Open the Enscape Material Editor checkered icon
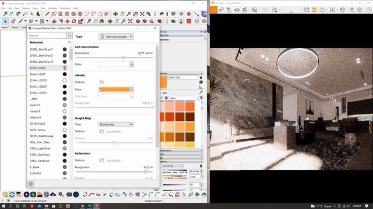The image size is (373, 209). coord(47,194)
